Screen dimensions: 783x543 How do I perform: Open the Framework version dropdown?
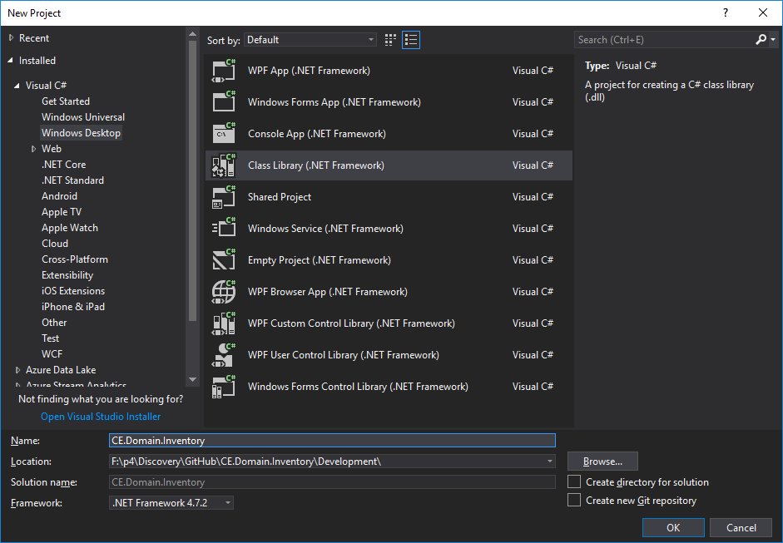171,503
